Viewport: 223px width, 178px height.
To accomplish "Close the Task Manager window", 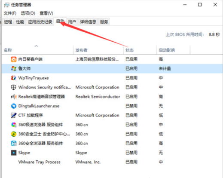I will (215, 5).
